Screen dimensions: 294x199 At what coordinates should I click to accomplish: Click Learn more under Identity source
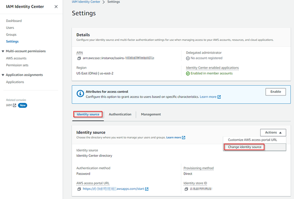coord(174,138)
